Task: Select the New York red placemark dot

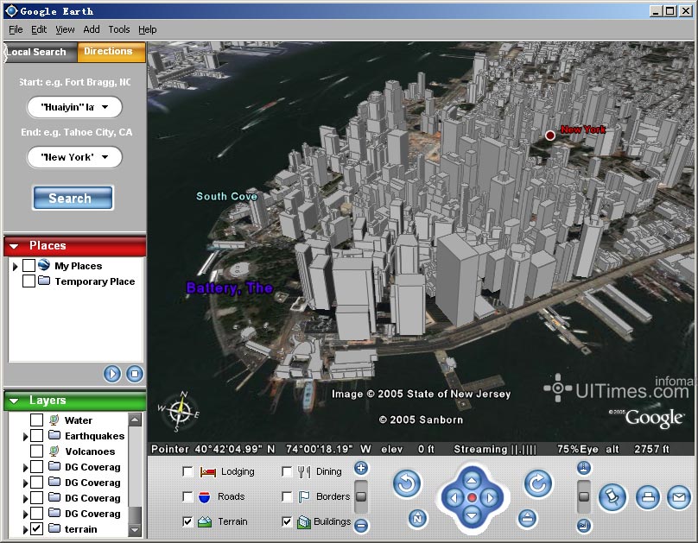Action: [550, 136]
